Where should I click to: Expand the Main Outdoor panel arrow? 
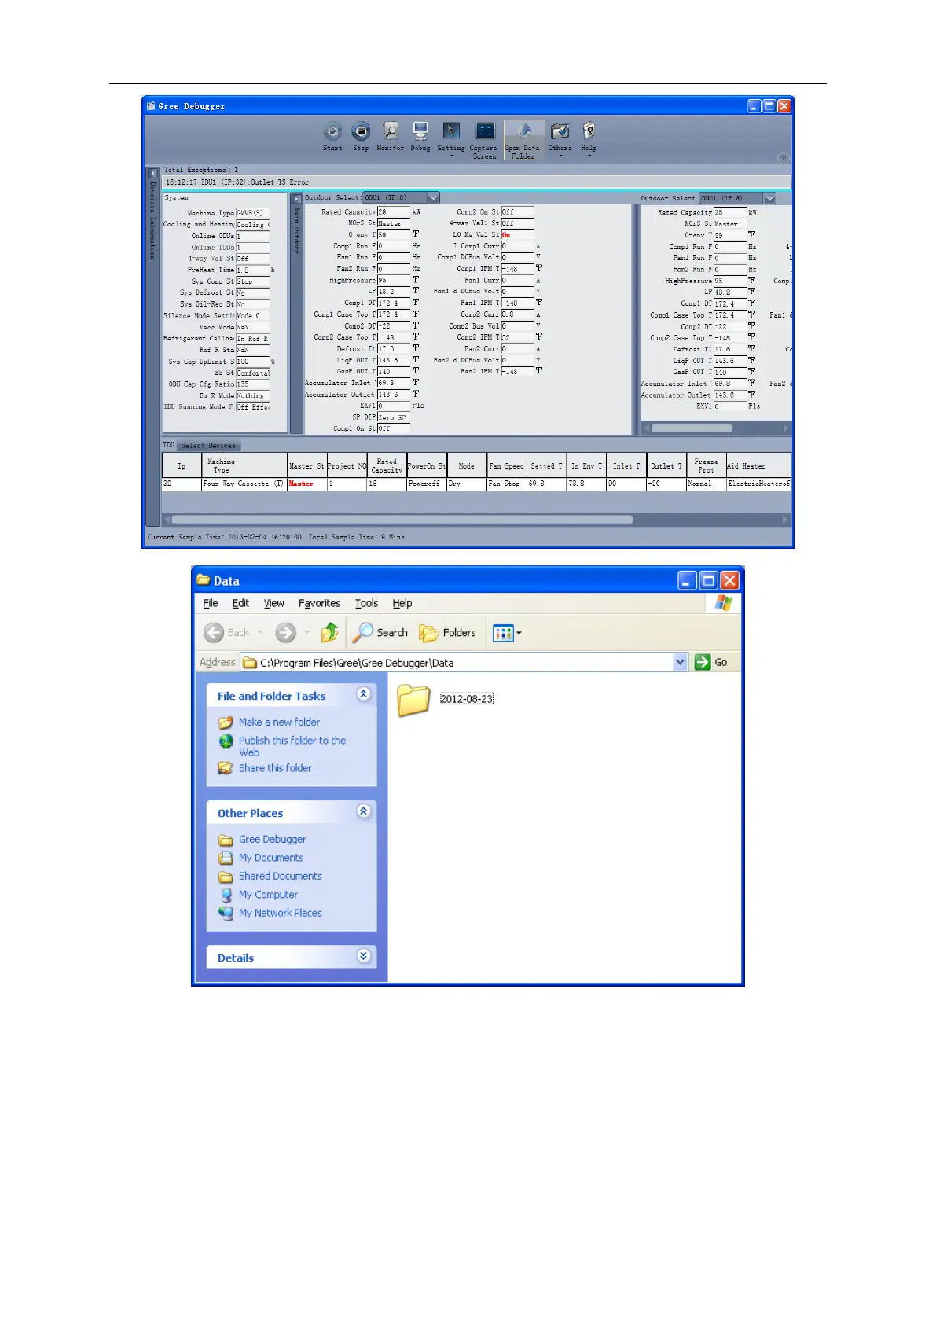point(296,199)
